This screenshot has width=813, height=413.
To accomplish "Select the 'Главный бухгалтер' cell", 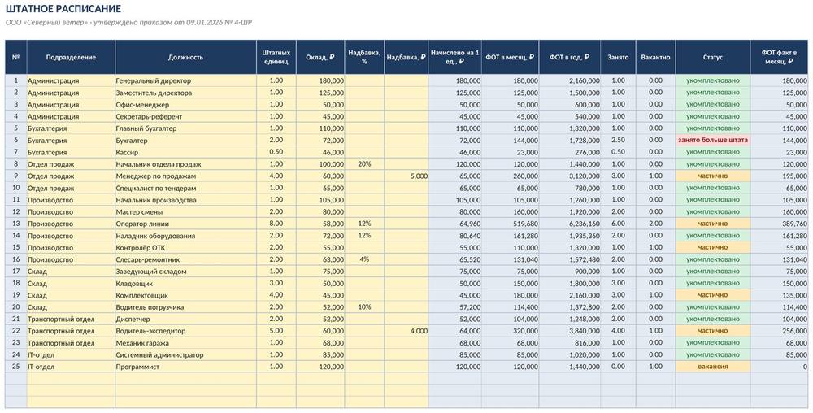I will (185, 128).
